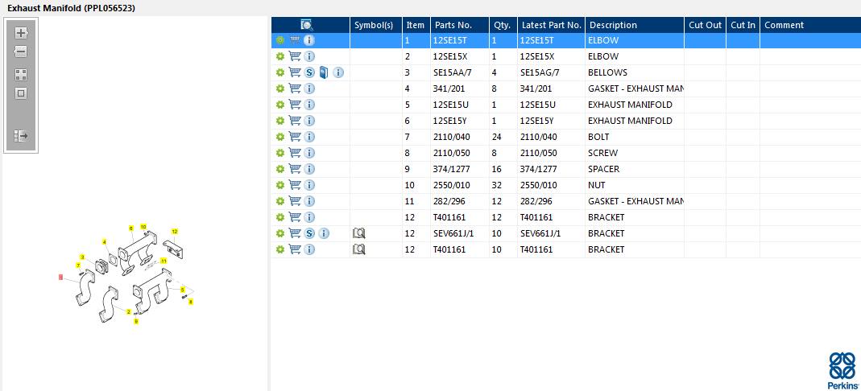The height and width of the screenshot is (391, 861).
Task: Select callout 2 on the diagram
Action: (129, 311)
